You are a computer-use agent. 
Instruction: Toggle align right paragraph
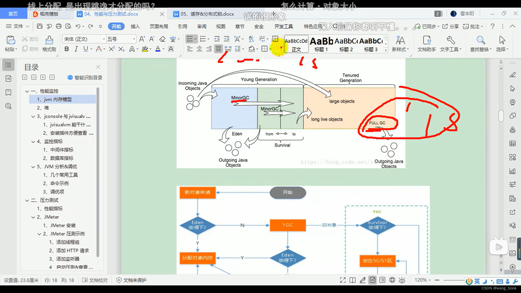(209, 49)
